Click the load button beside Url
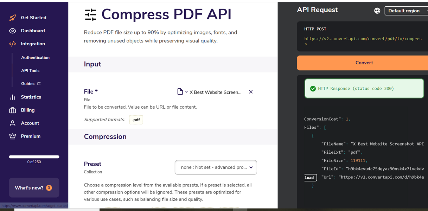Viewport: 428px width, 211px height. pos(309,178)
